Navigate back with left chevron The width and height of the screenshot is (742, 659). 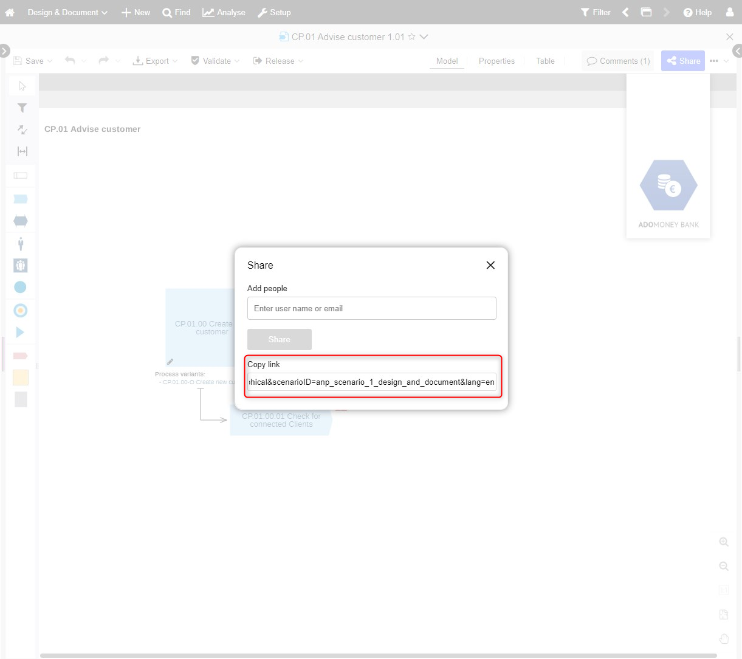point(625,12)
